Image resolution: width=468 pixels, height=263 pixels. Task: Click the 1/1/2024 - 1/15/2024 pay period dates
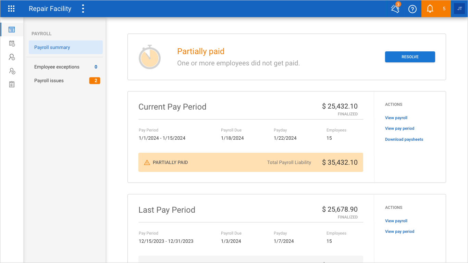point(162,138)
